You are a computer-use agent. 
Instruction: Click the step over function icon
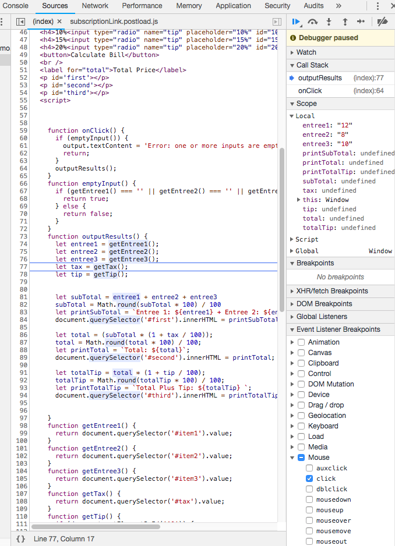coord(313,22)
